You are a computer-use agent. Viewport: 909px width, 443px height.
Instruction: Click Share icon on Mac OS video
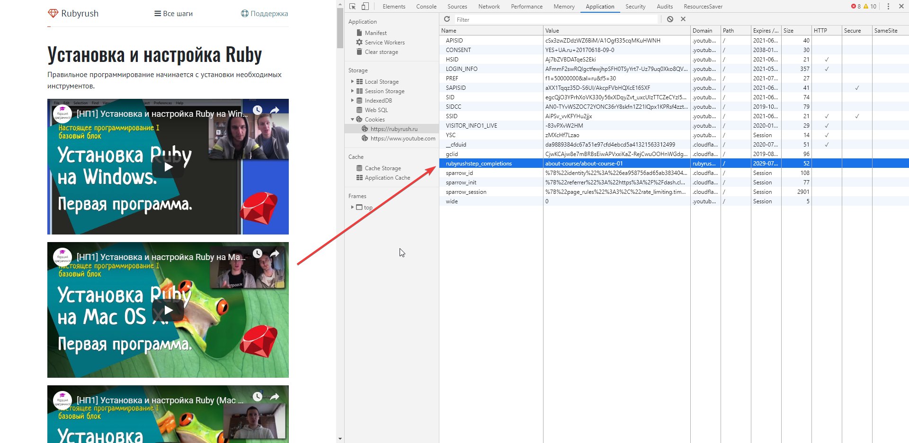tap(275, 253)
